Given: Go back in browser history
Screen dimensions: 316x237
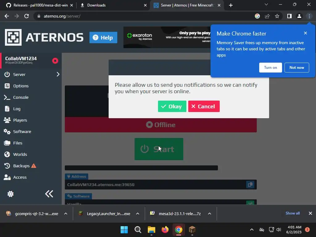Looking at the screenshot, I should (x=7, y=16).
